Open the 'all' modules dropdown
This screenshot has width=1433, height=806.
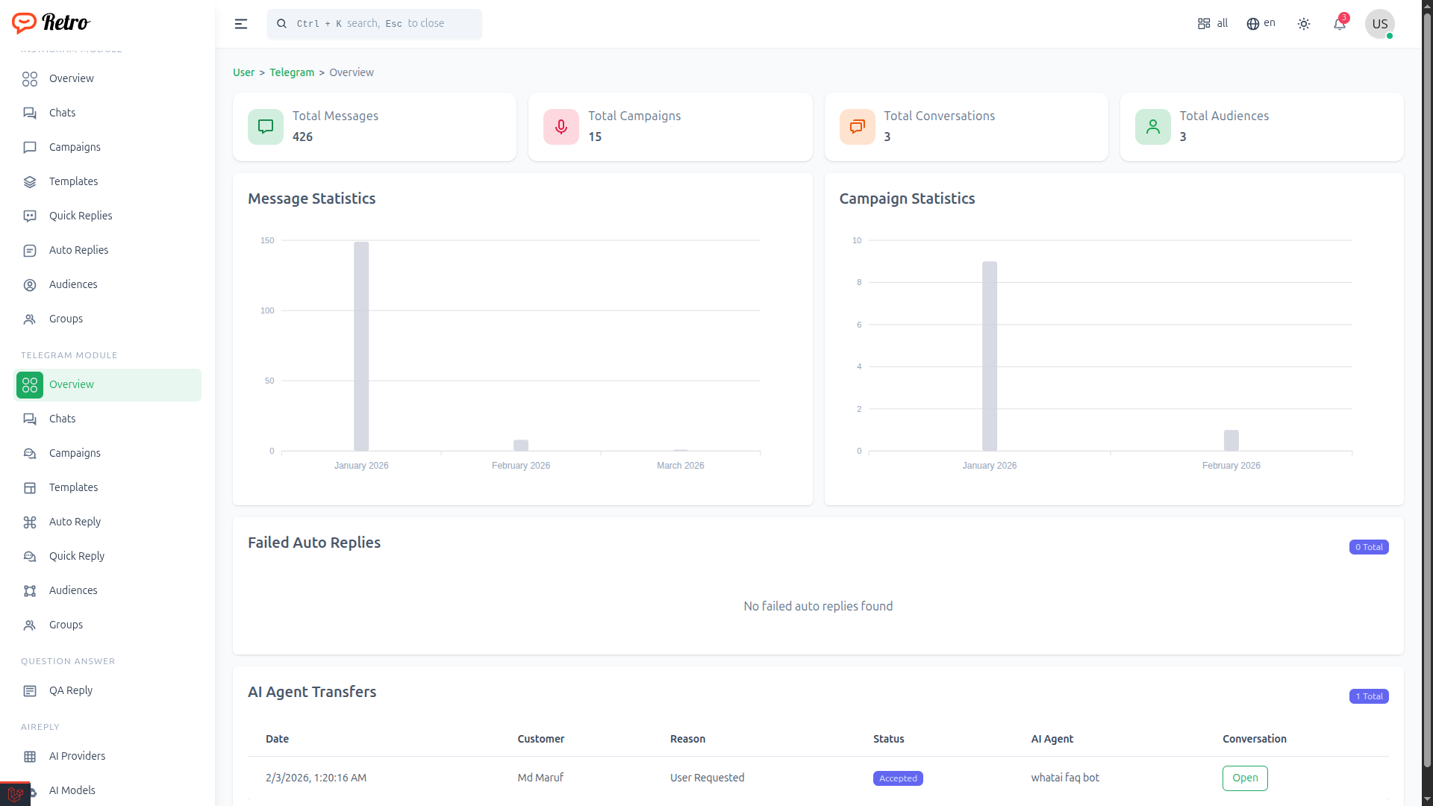(1213, 24)
